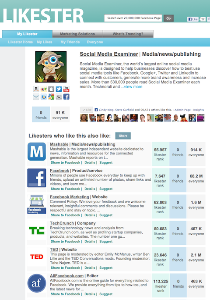The height and width of the screenshot is (300, 210).
Task: Expand description with view more link
Action: click(x=132, y=87)
